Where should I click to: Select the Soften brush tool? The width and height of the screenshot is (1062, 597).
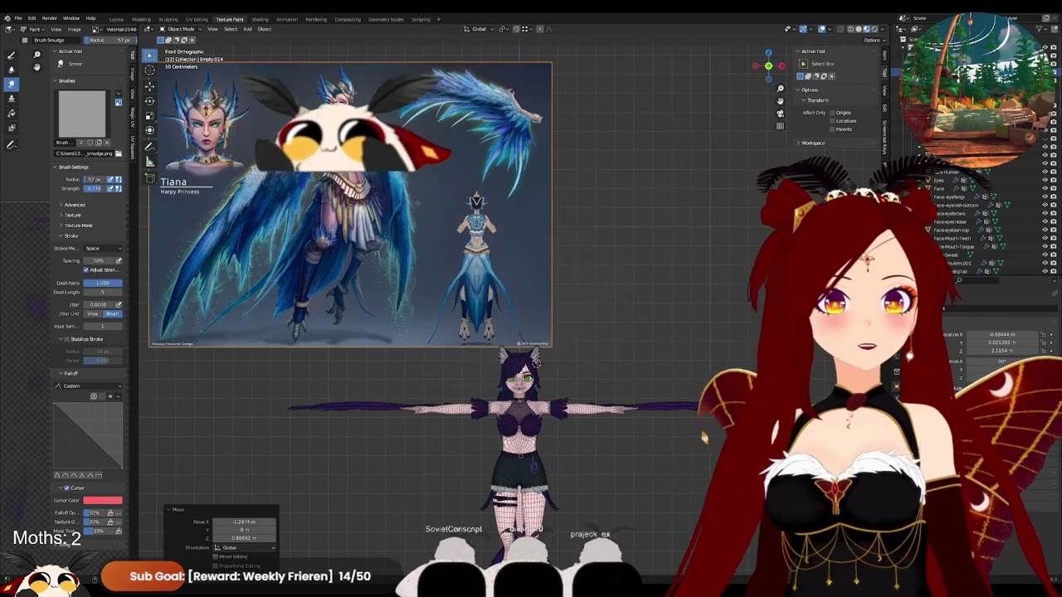tap(12, 70)
